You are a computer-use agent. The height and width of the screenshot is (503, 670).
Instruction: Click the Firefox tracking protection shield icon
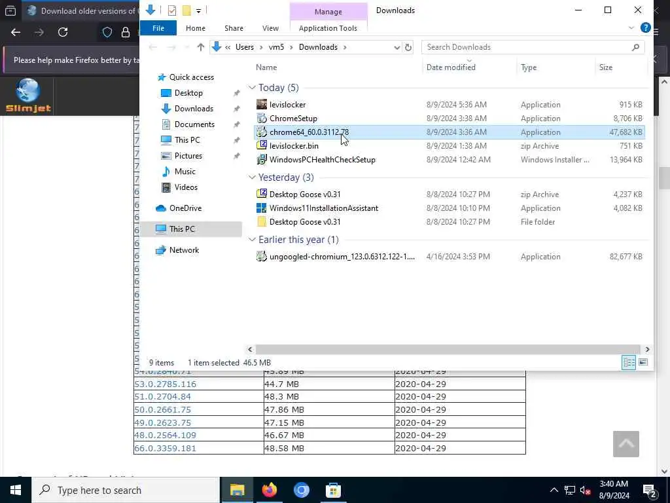click(x=107, y=32)
